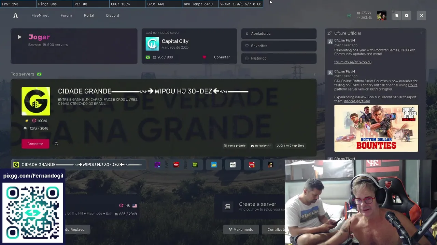Open discord.gg/fivem link
437x245 pixels.
click(x=357, y=101)
